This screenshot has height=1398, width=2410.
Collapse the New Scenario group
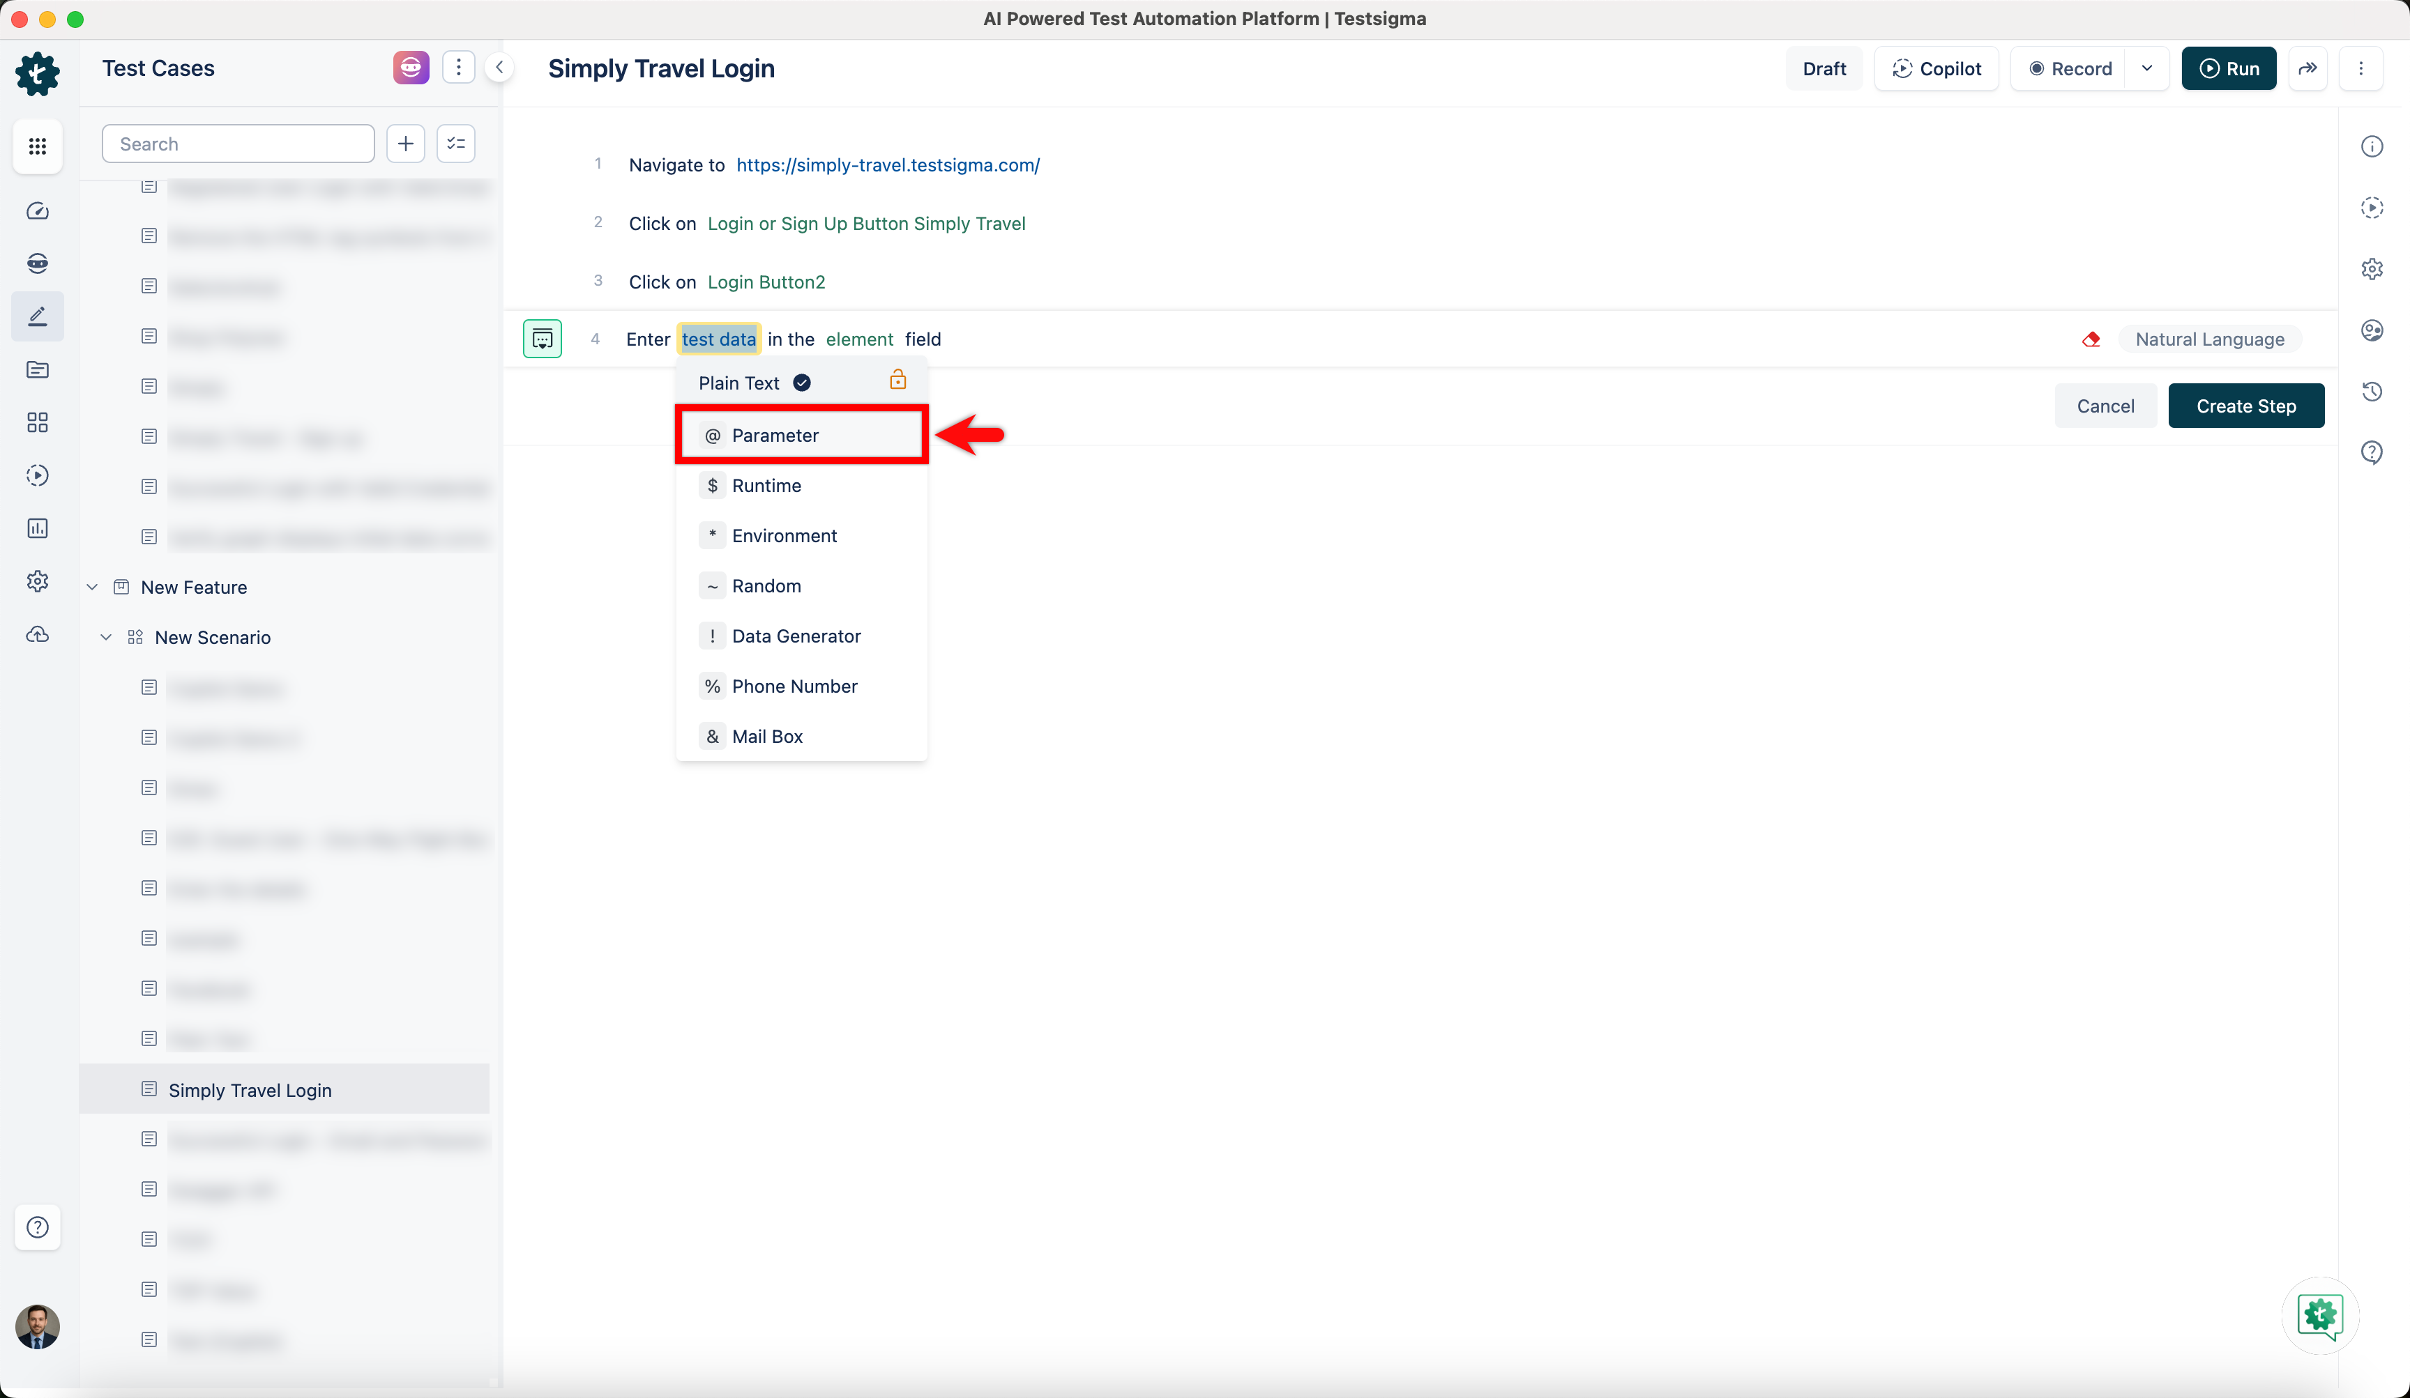pos(105,636)
